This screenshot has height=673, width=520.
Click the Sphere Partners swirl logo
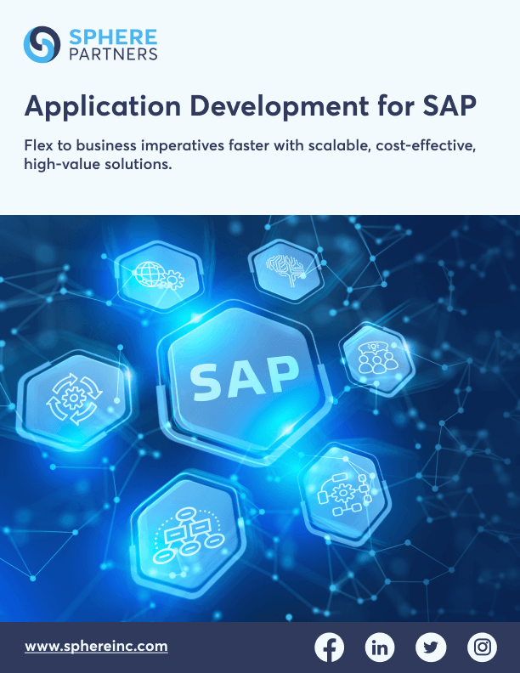(42, 44)
